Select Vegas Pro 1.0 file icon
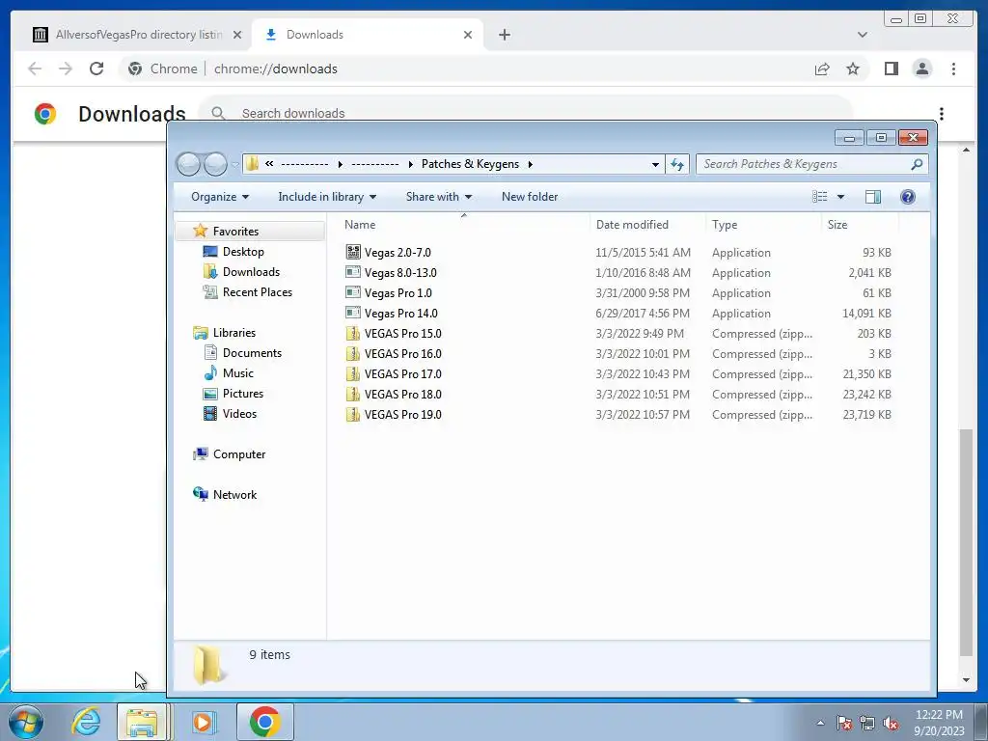The width and height of the screenshot is (988, 741). click(353, 293)
